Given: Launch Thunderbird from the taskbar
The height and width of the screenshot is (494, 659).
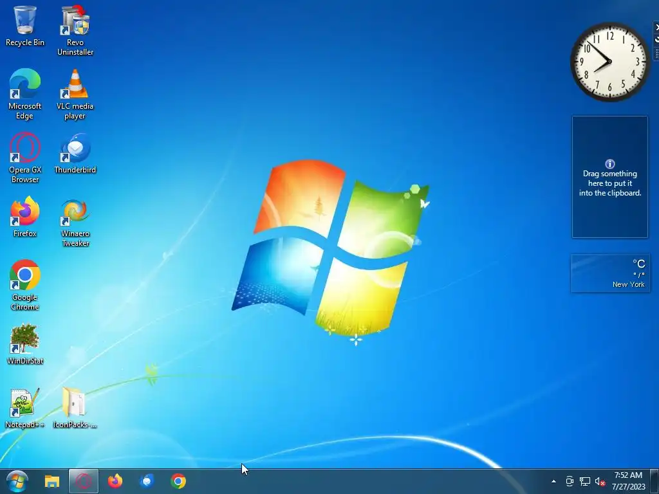Looking at the screenshot, I should (147, 481).
